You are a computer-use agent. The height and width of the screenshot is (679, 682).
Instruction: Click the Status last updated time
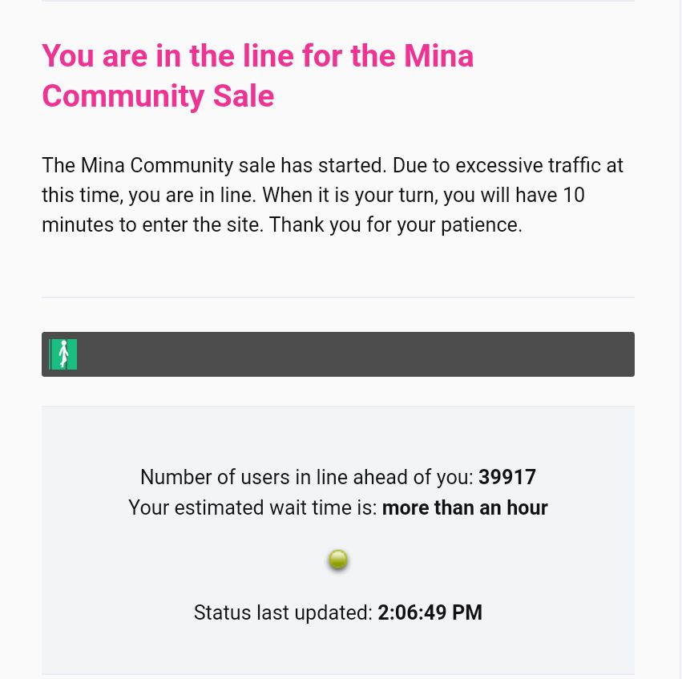430,612
